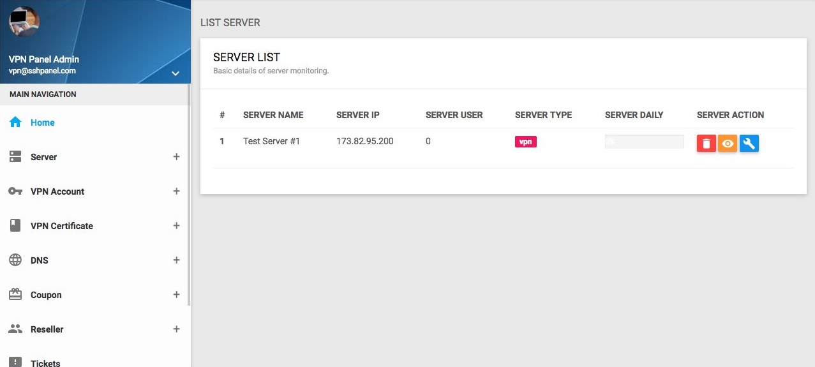Click the server user count 0
Viewport: 815px width, 367px height.
click(x=428, y=141)
